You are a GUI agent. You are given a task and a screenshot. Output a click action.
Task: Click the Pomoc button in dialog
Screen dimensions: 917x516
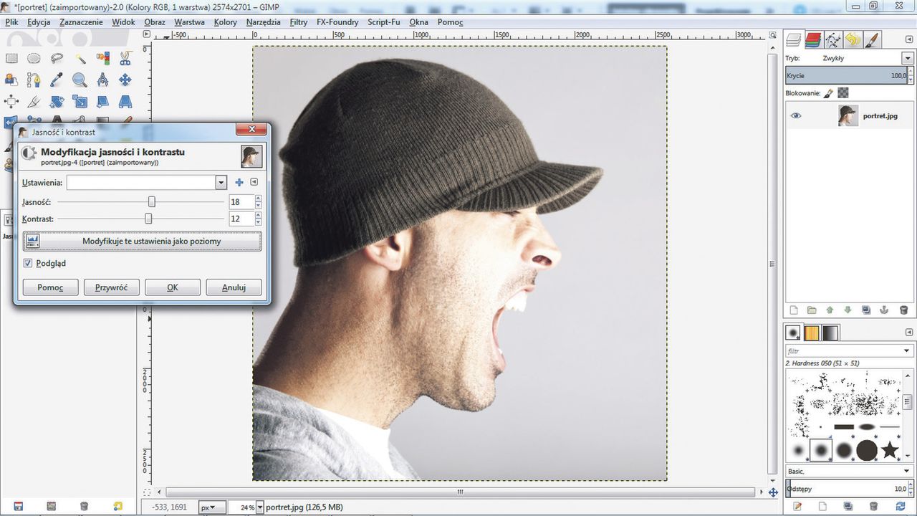coord(50,287)
